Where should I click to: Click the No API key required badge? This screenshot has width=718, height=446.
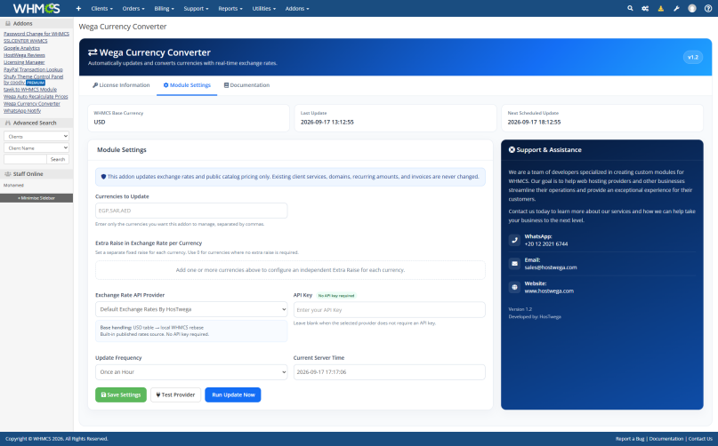[336, 296]
